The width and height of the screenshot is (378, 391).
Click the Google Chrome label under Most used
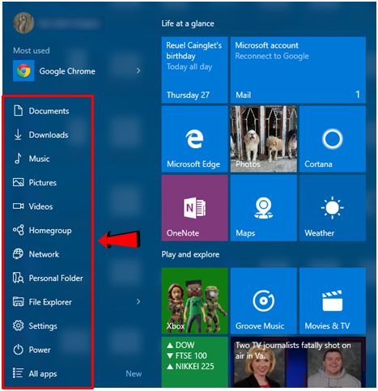(67, 71)
